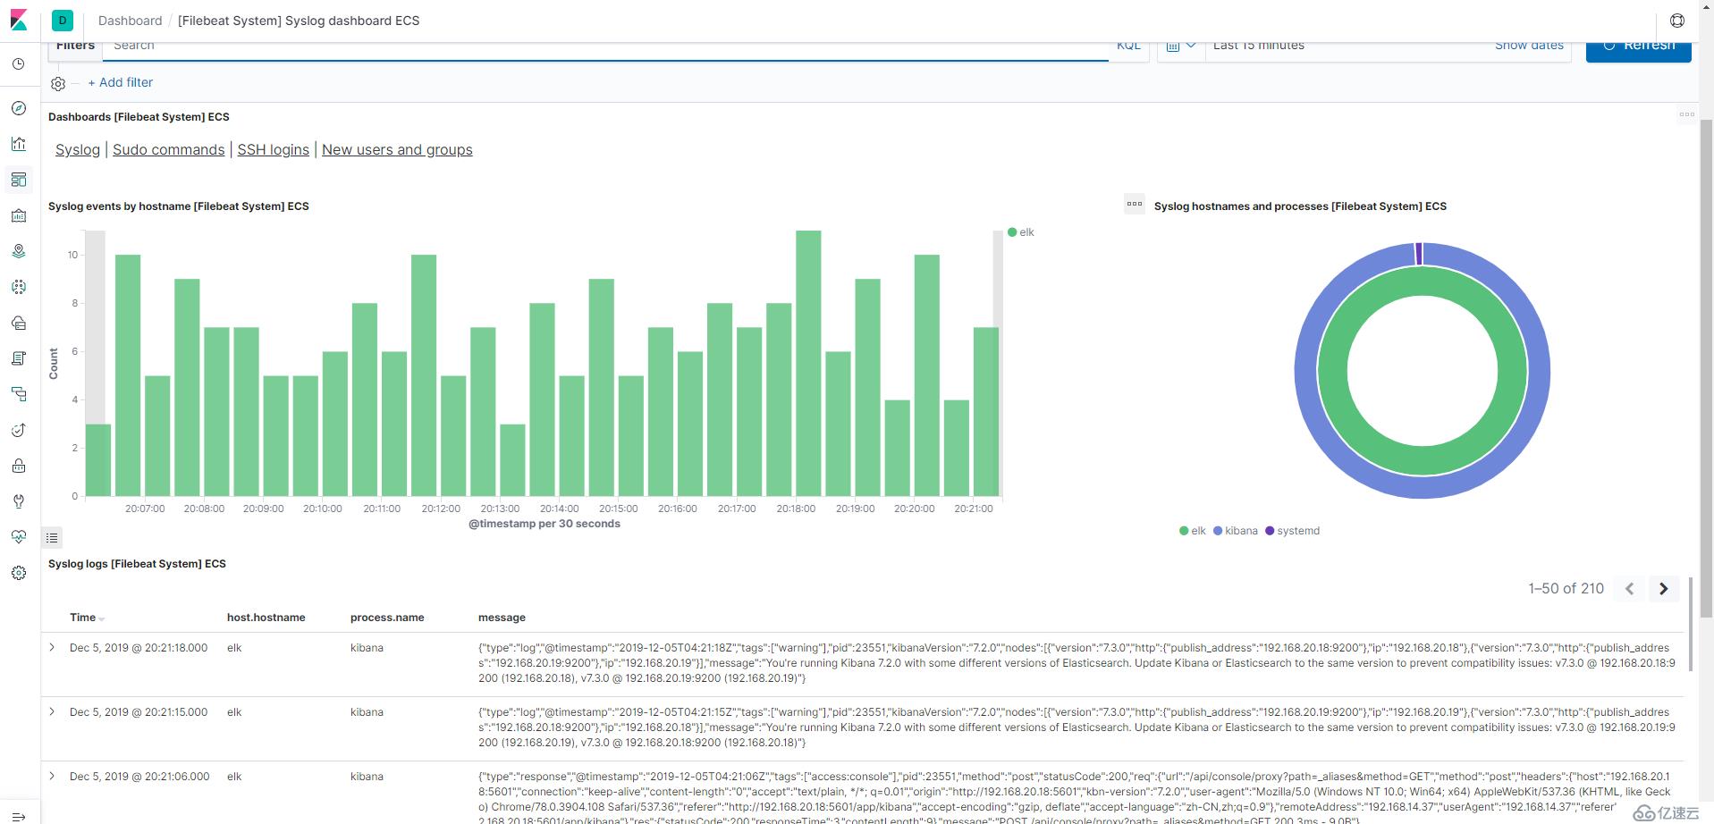Open SSH logins dashboard link

(x=273, y=150)
